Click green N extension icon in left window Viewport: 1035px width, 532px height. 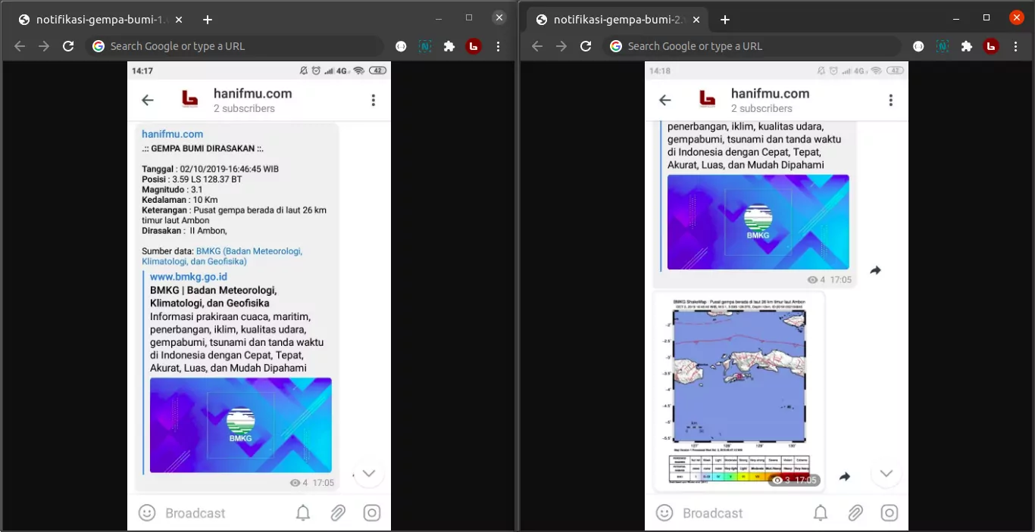pos(425,46)
